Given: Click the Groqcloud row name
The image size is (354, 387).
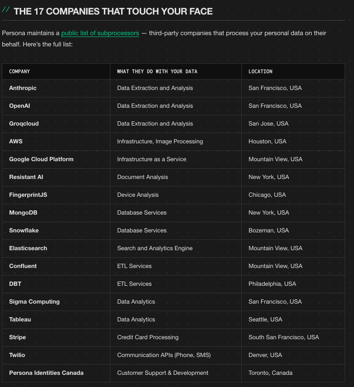Looking at the screenshot, I should point(24,124).
